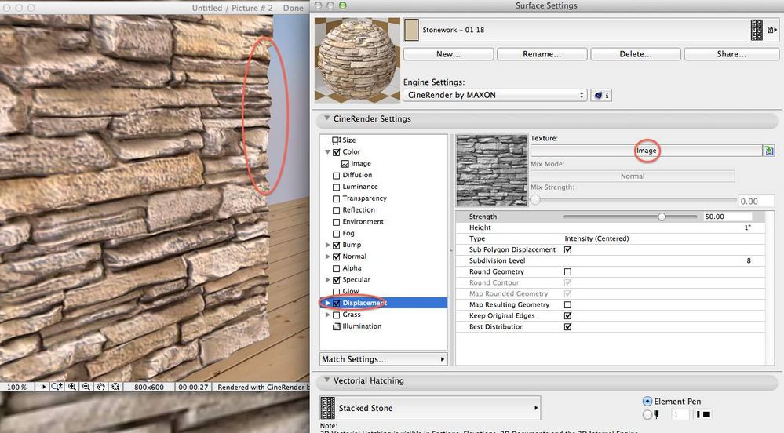Click the Strength slider handle
Screen dimensions: 784x433
point(662,216)
